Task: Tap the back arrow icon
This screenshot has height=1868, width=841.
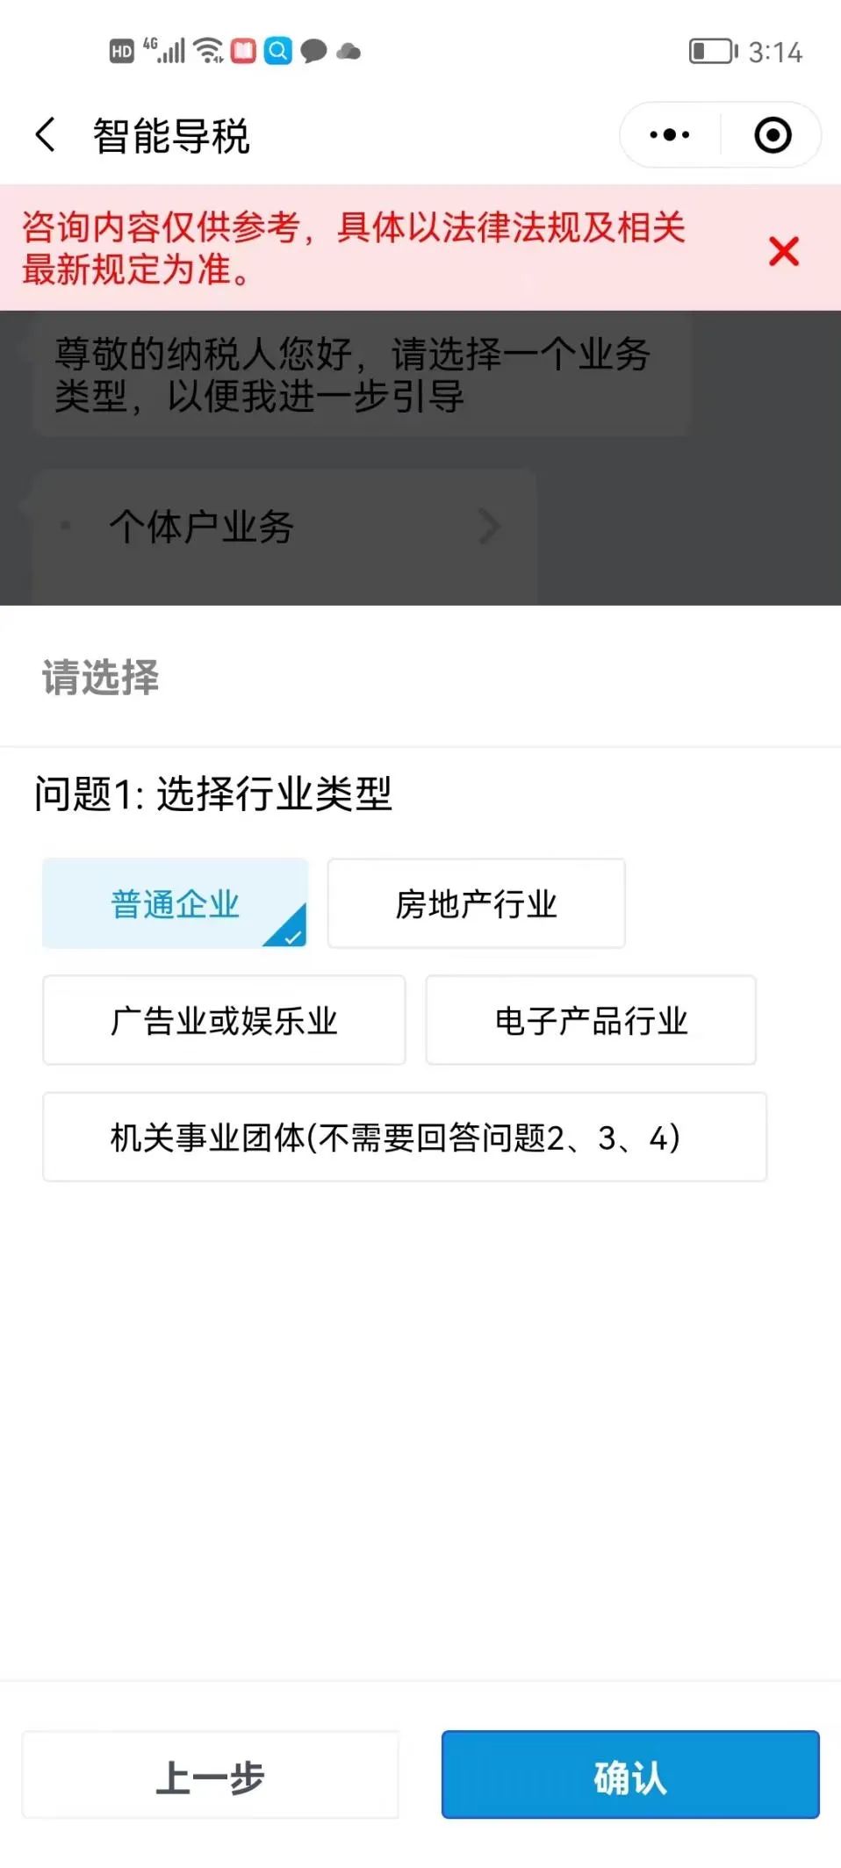Action: [x=46, y=135]
